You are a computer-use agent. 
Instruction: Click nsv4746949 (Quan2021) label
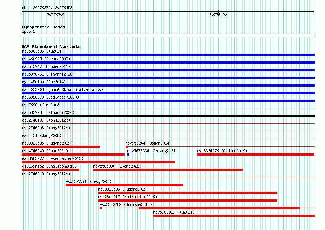[x=45, y=151]
